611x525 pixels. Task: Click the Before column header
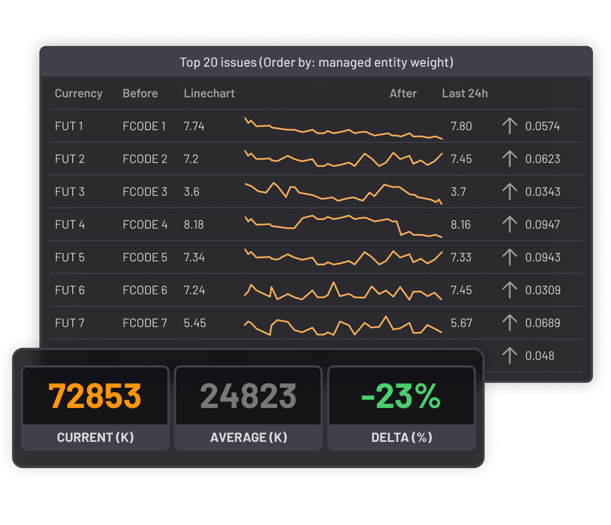click(x=140, y=94)
